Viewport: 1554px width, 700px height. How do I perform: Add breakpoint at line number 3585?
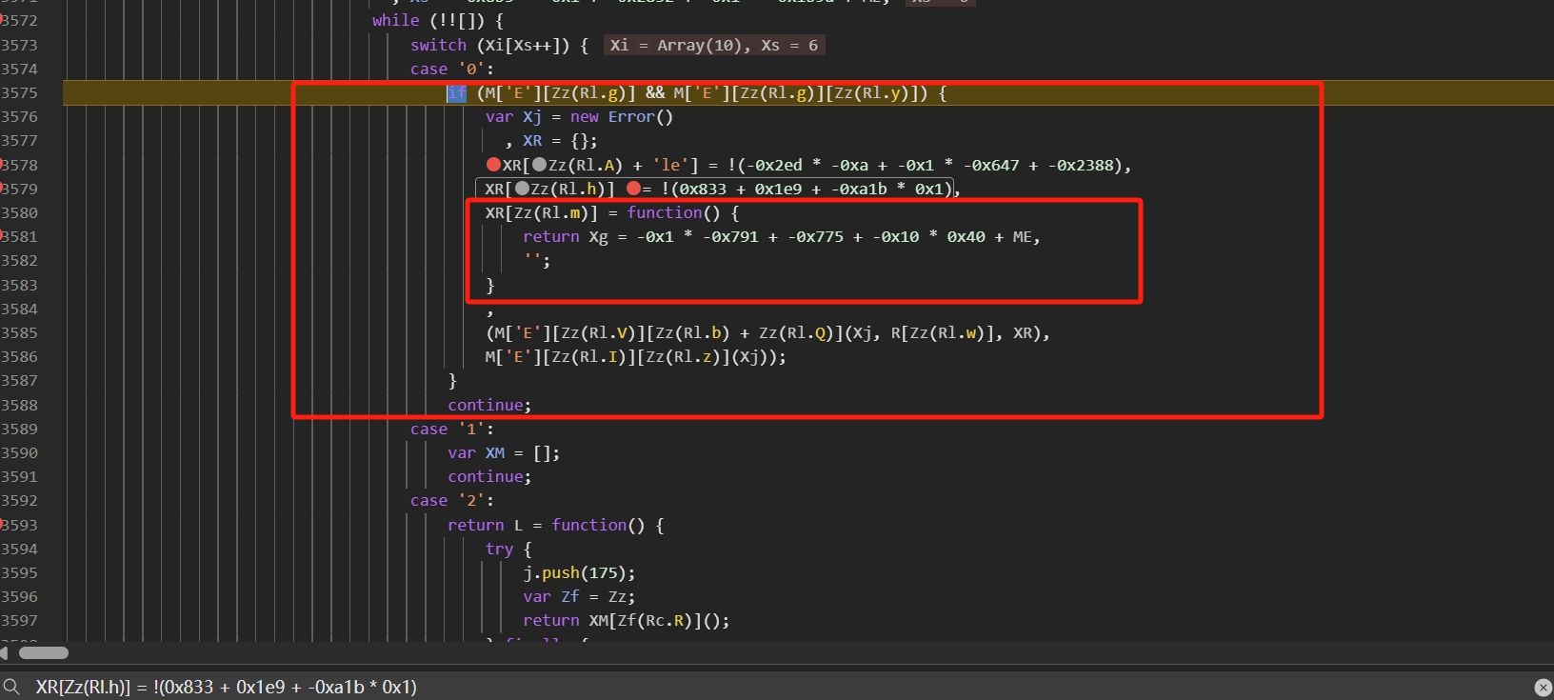tap(19, 332)
